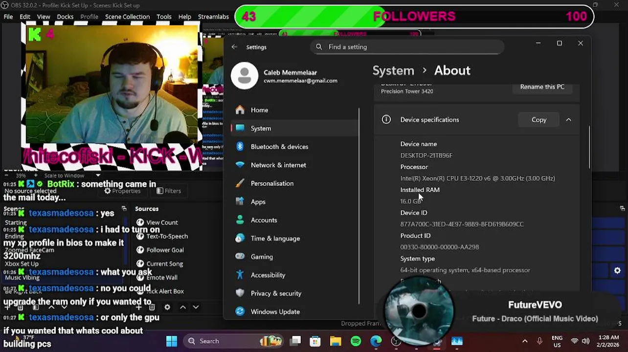Image resolution: width=628 pixels, height=352 pixels.
Task: Open Task View on taskbar
Action: click(295, 341)
